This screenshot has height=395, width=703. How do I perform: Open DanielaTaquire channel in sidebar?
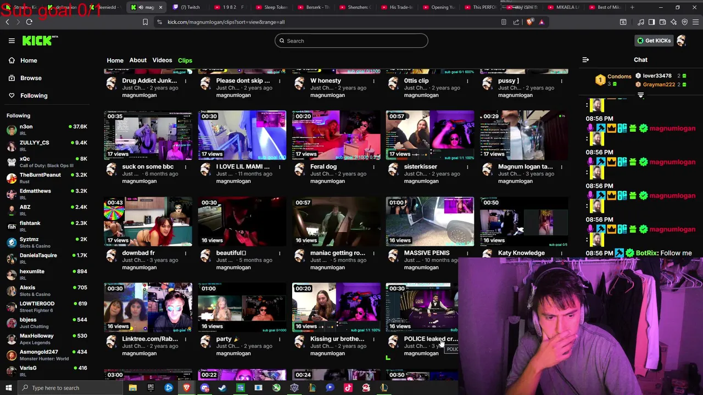[47, 258]
